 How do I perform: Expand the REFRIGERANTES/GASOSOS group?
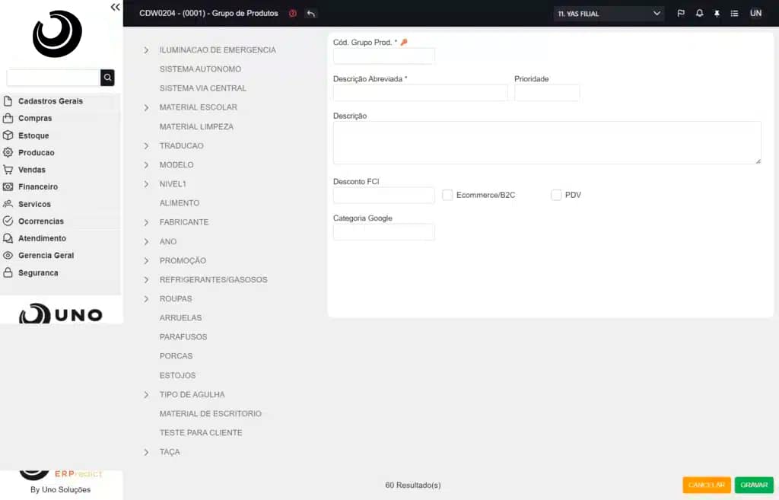tap(146, 280)
